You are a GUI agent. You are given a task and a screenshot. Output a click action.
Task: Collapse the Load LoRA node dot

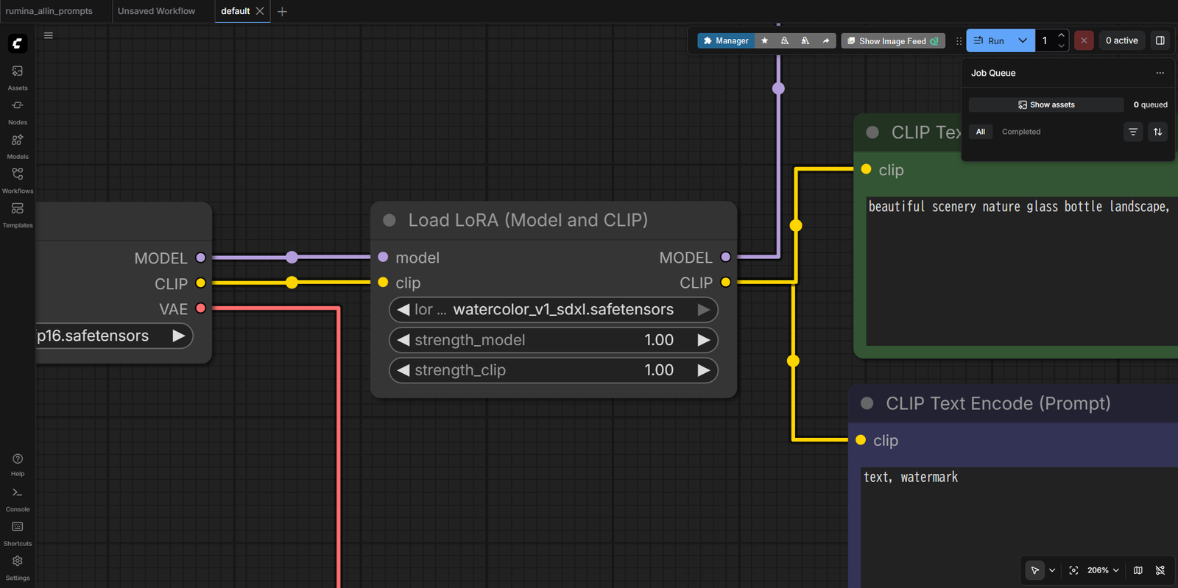click(389, 220)
